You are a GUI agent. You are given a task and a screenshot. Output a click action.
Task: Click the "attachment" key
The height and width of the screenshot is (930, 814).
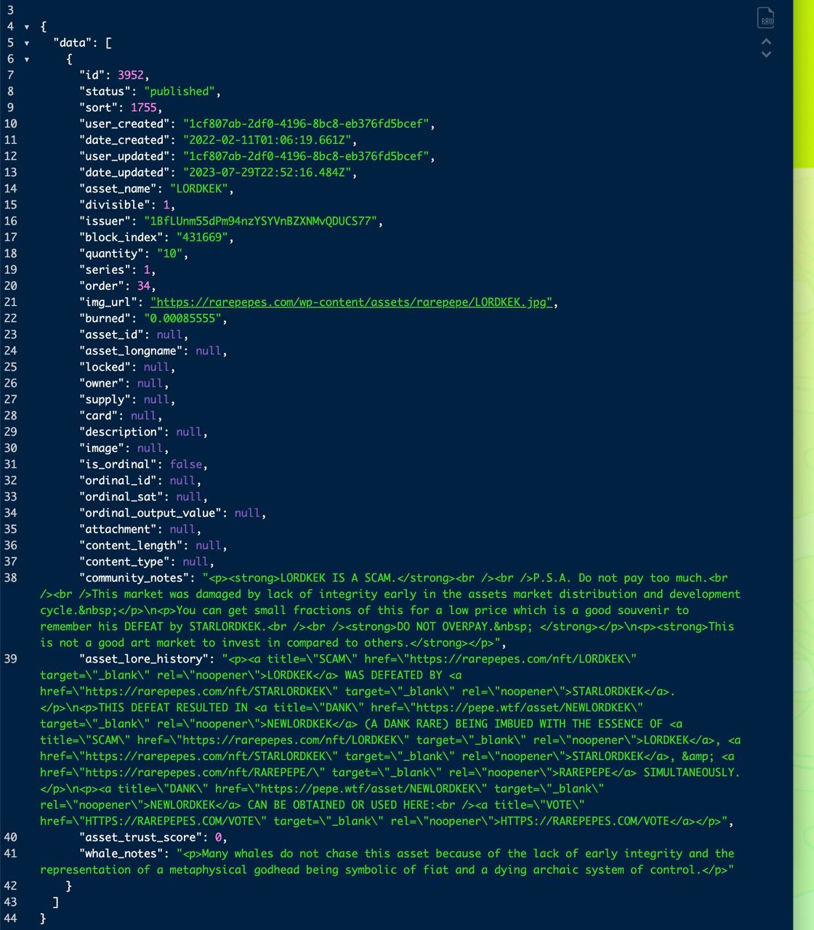[x=118, y=530]
